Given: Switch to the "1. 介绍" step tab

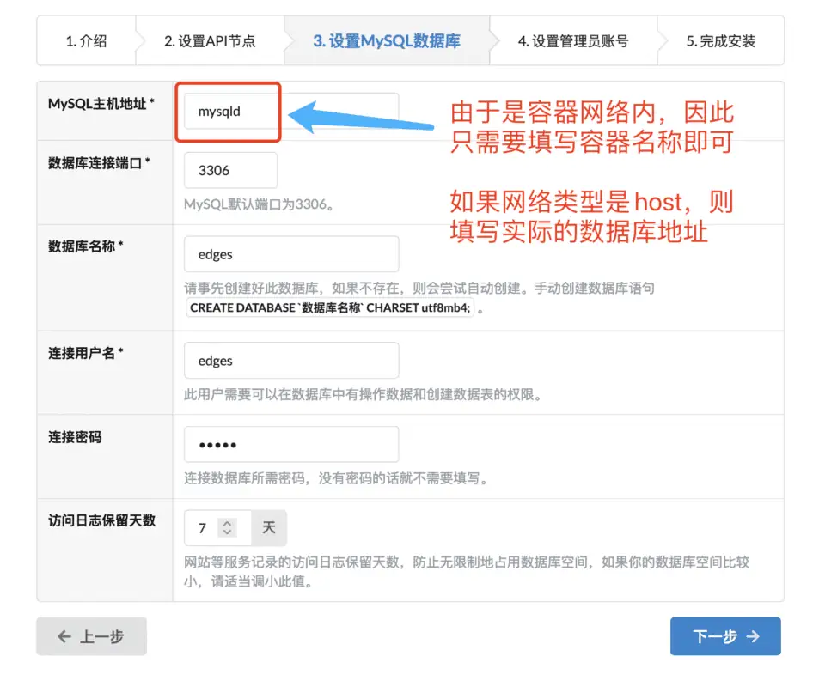Looking at the screenshot, I should [x=86, y=40].
